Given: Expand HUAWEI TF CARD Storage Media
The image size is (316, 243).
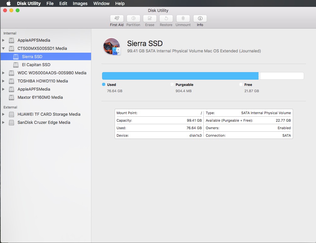Looking at the screenshot, I should coord(3,114).
